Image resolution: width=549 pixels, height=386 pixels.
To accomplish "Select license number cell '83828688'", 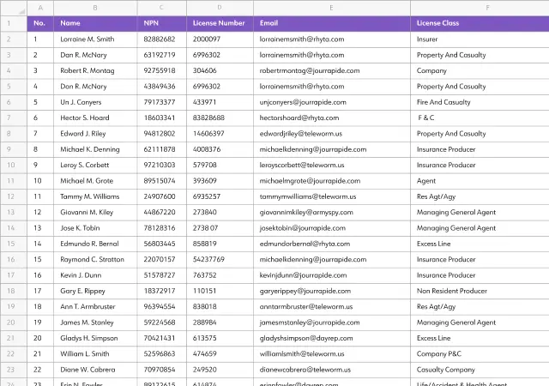I will (x=220, y=118).
